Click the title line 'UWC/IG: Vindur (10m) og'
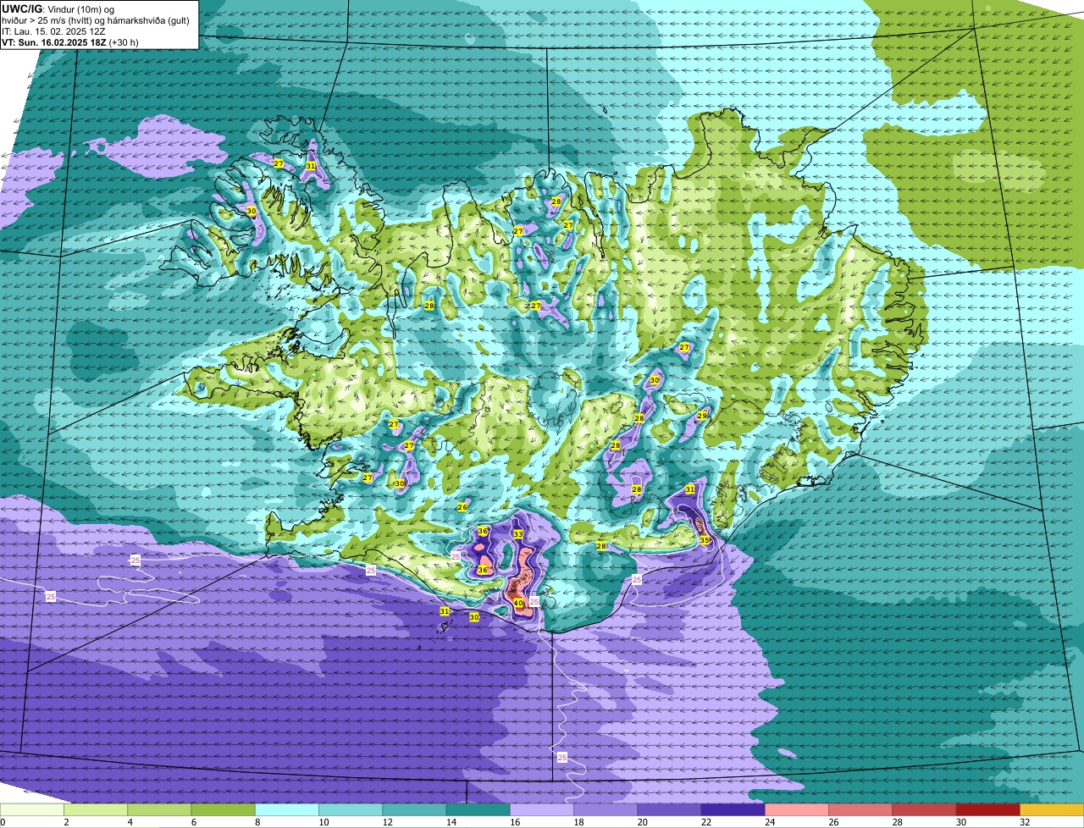This screenshot has width=1084, height=828. 58,8
